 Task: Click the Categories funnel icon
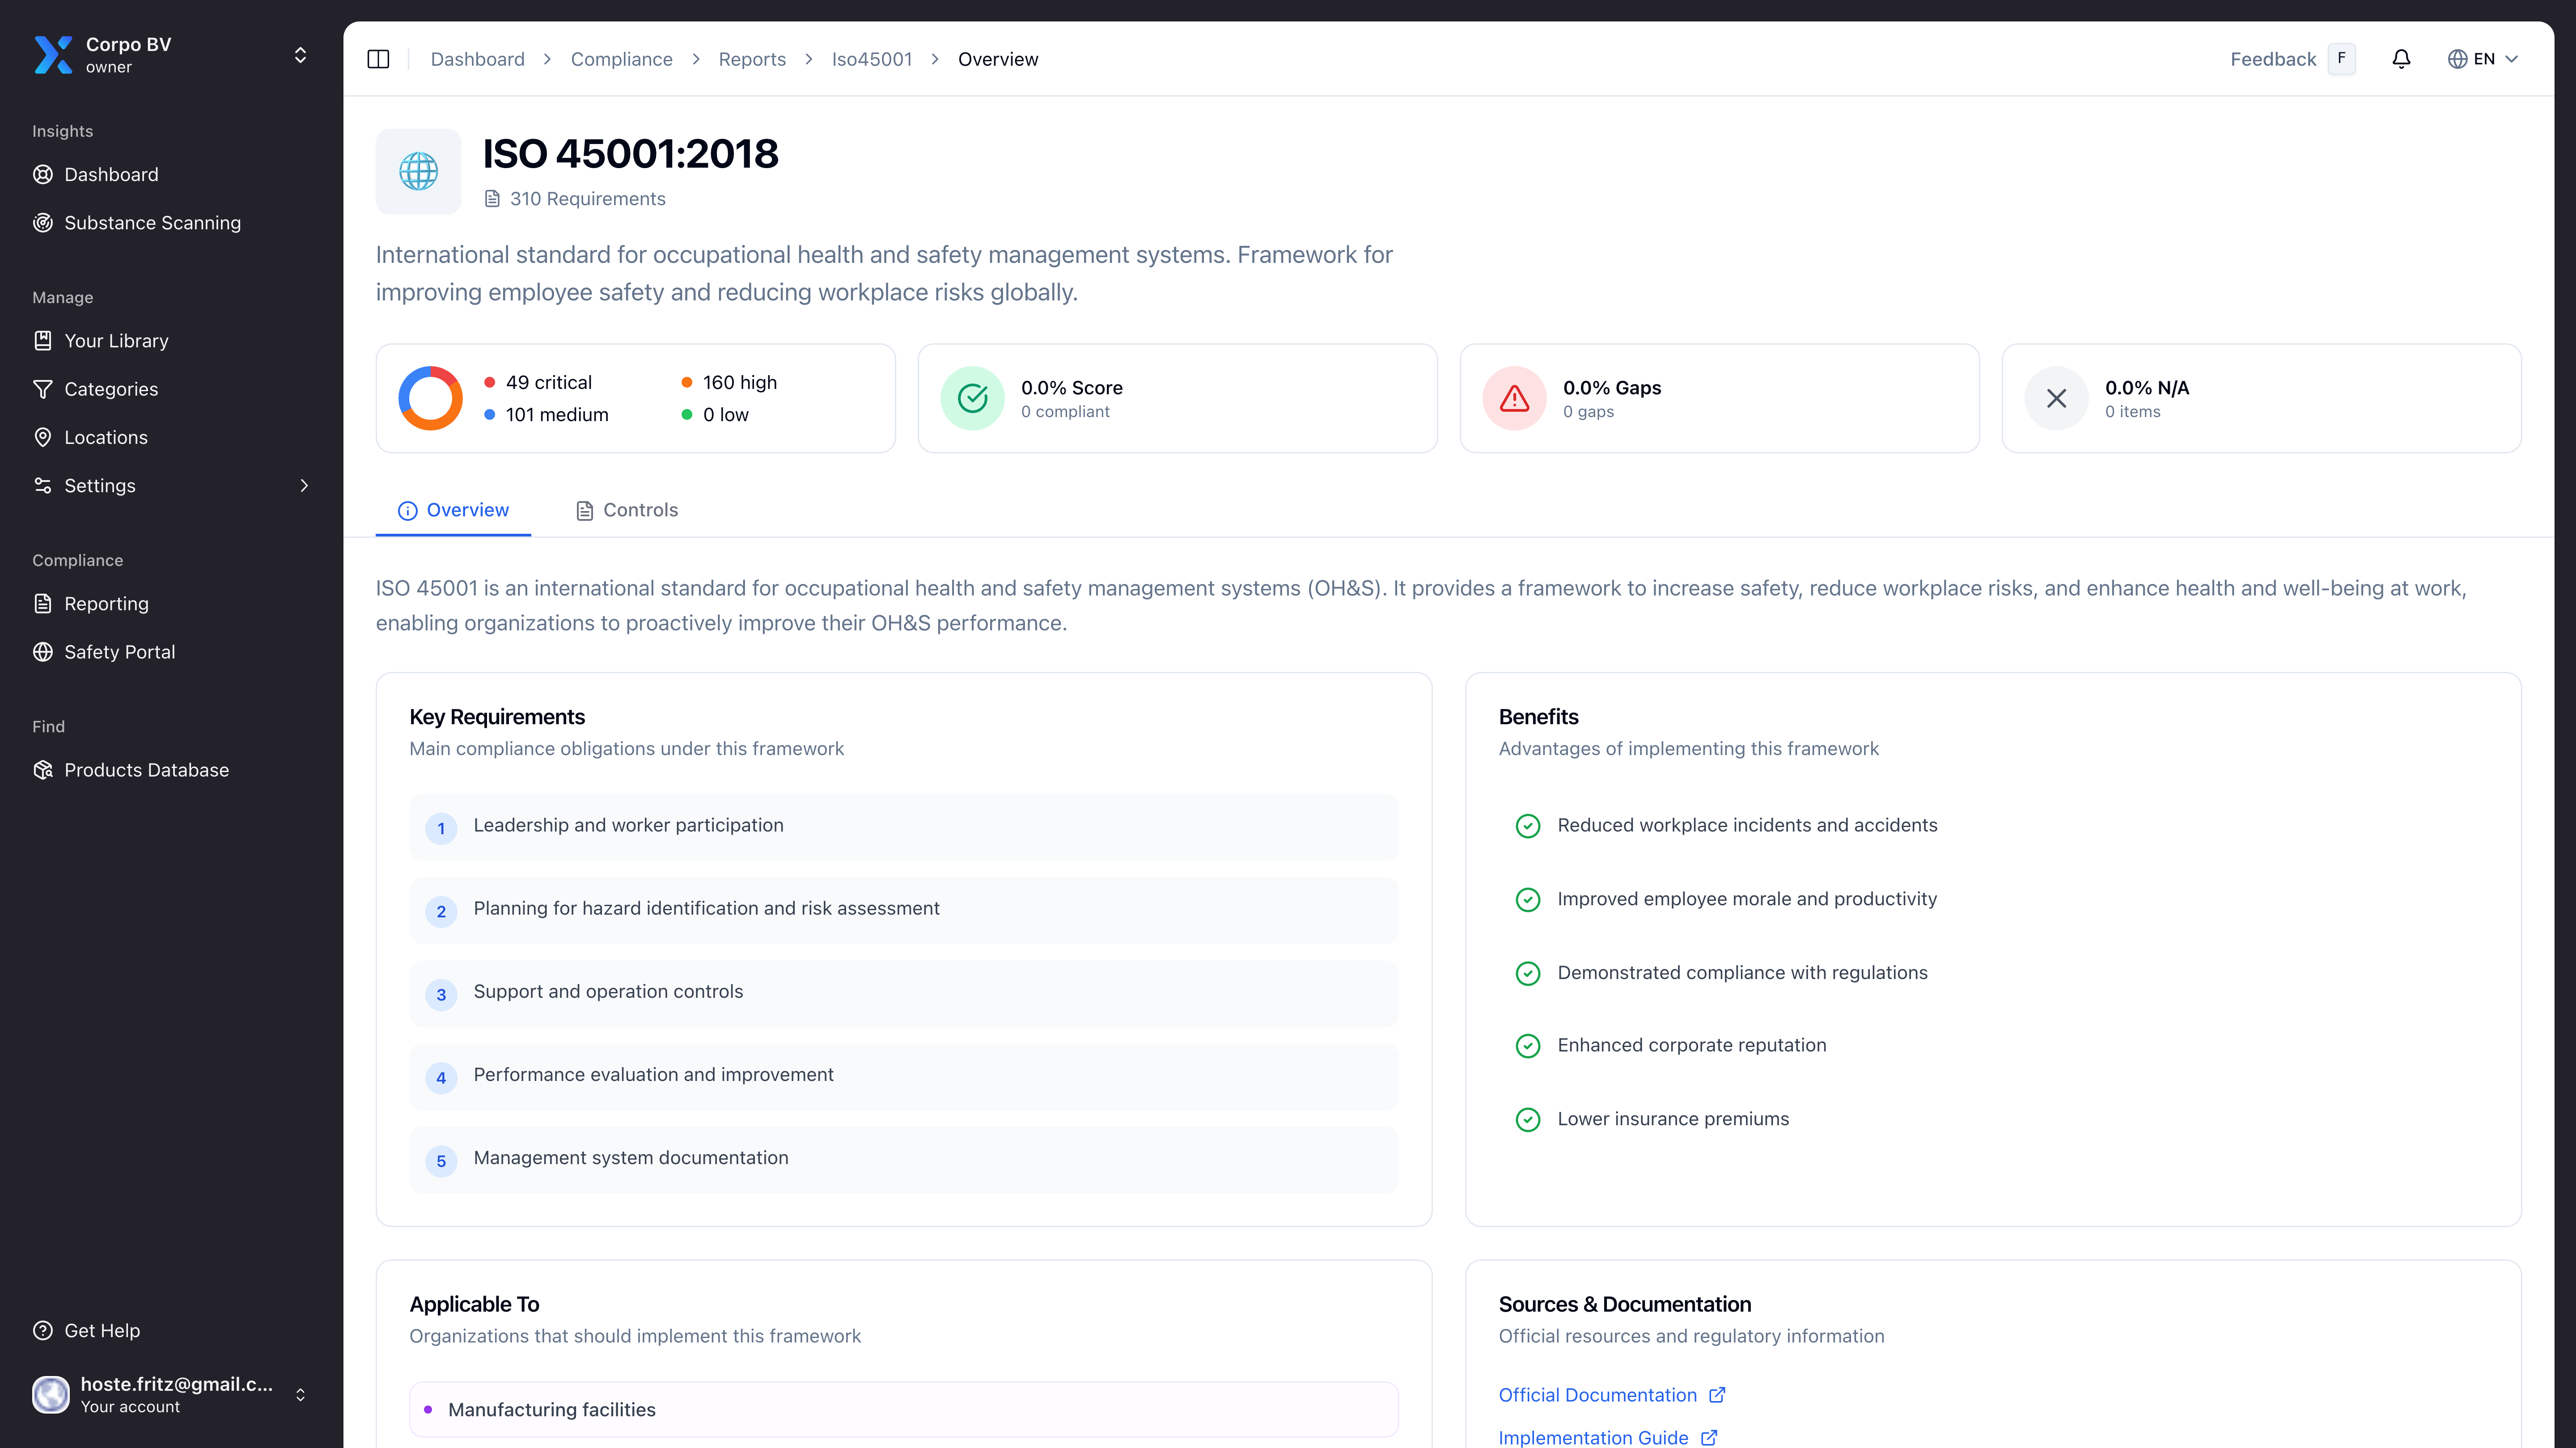point(43,389)
